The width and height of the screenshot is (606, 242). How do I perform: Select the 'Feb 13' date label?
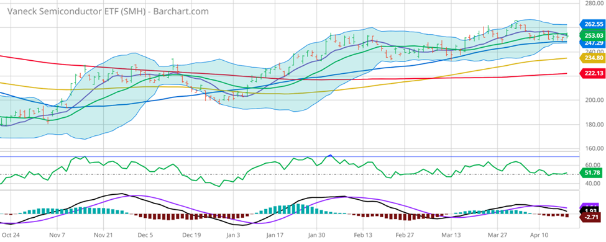tap(363, 235)
